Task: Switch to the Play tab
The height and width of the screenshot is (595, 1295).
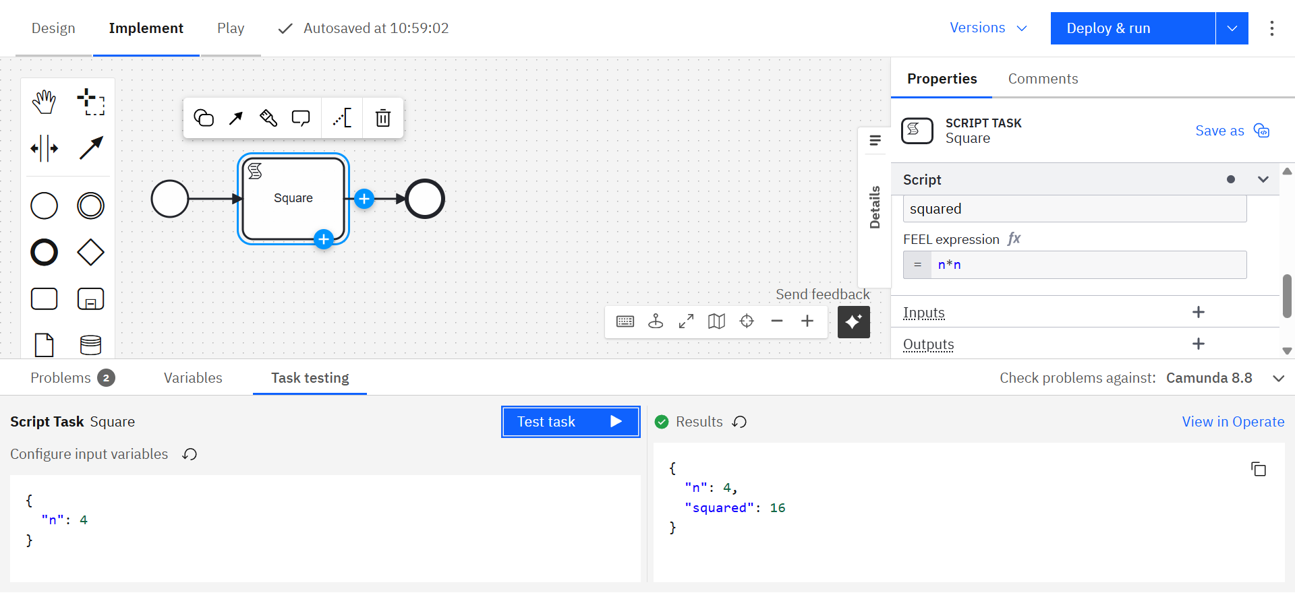Action: (231, 28)
